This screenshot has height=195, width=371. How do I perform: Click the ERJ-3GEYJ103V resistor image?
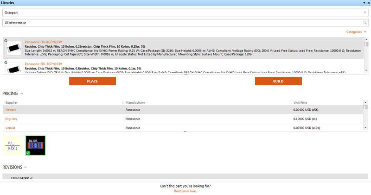click(x=14, y=69)
